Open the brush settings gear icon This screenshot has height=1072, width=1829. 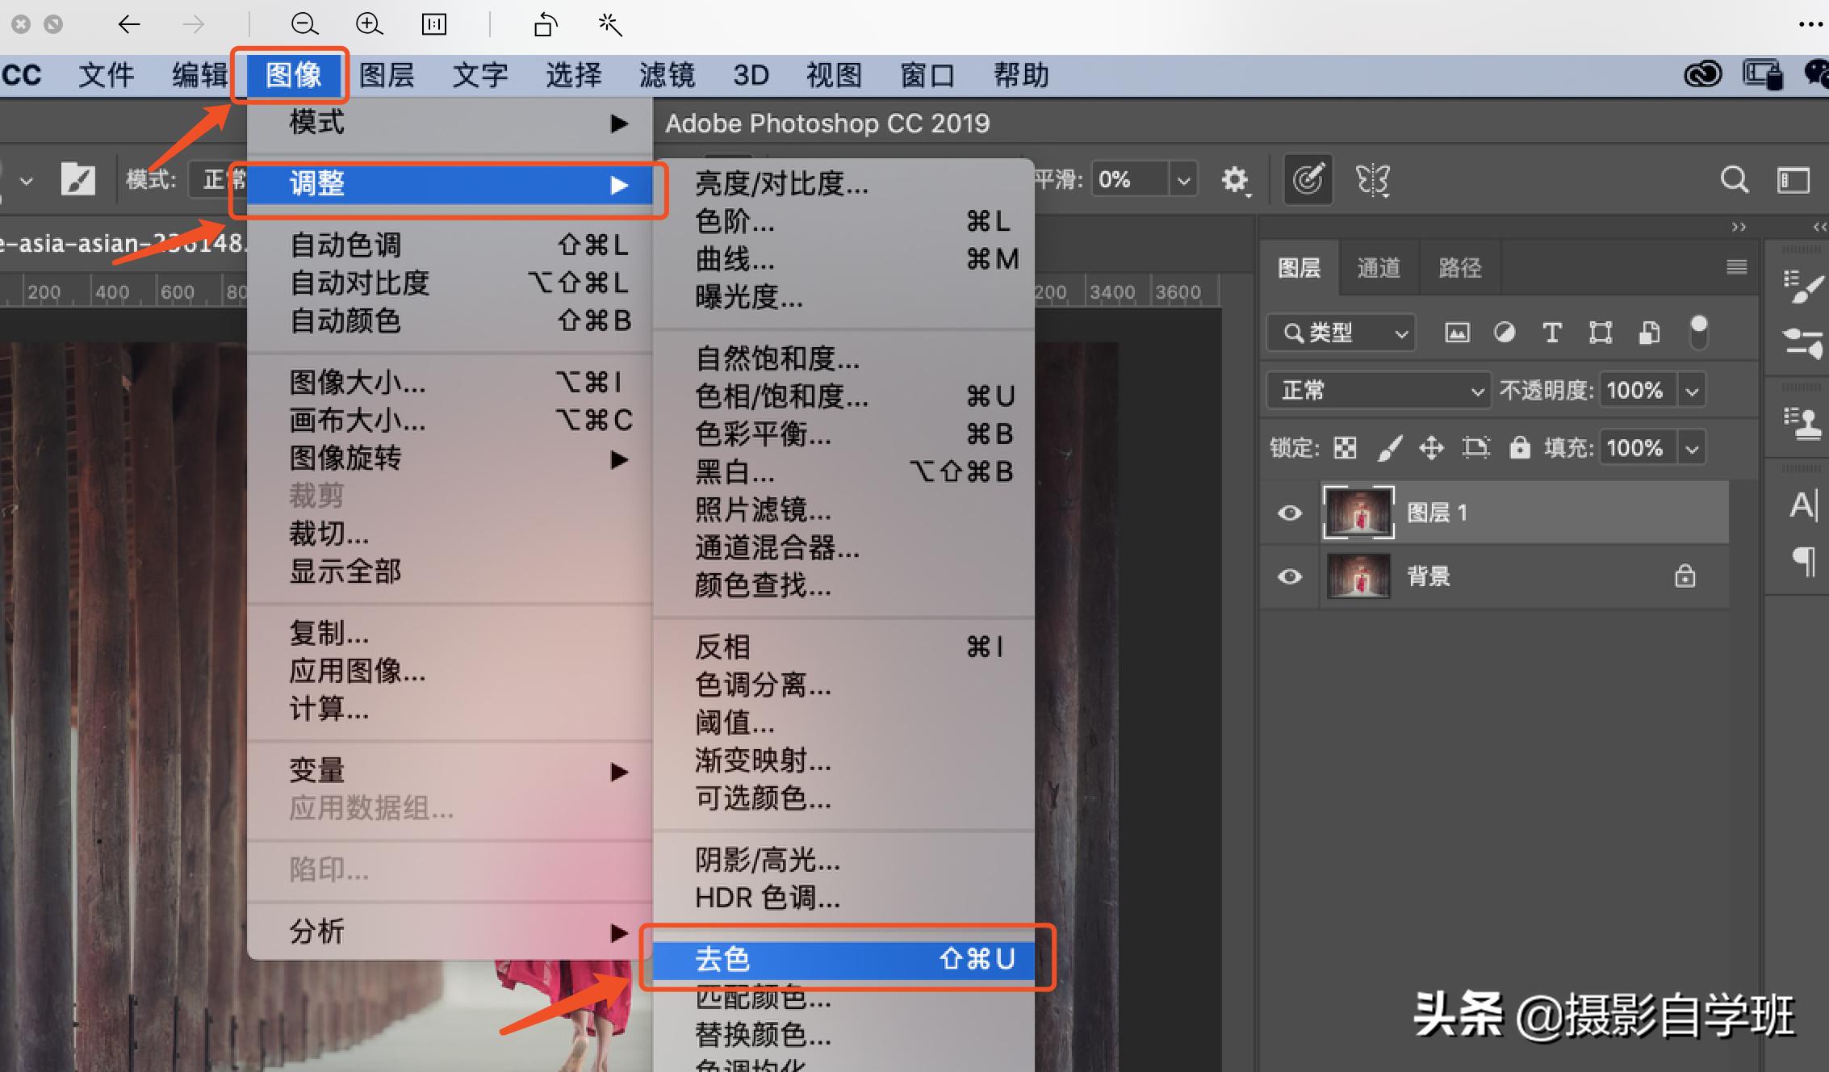(x=1236, y=181)
